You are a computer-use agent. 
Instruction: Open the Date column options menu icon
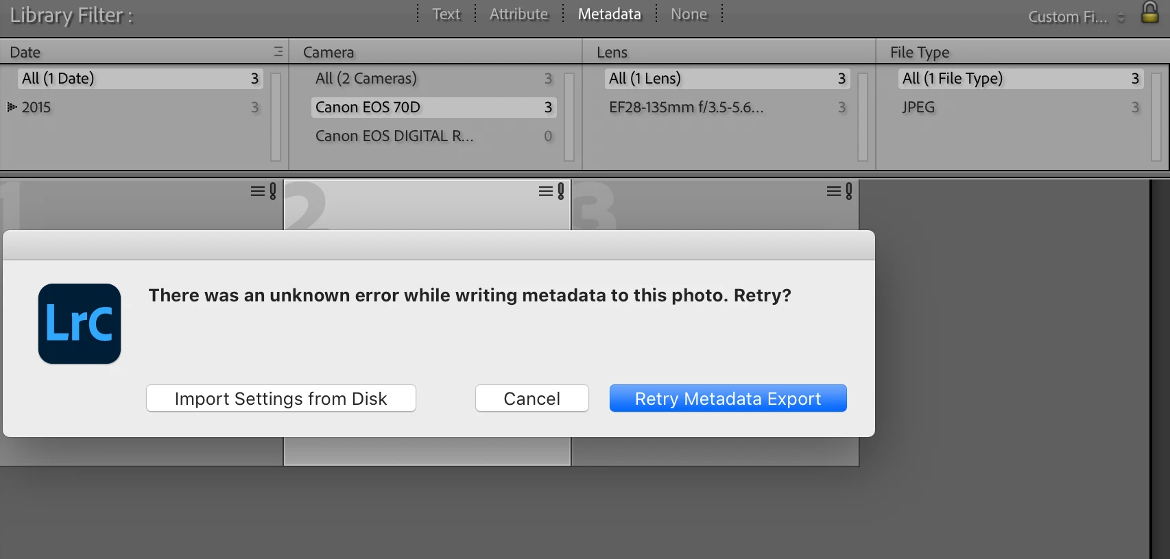(x=278, y=51)
